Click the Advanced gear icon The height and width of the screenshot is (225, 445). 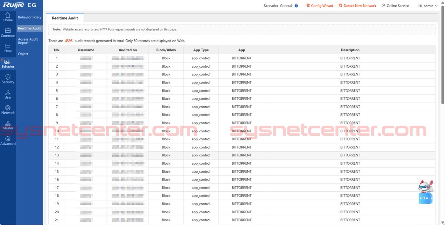pyautogui.click(x=8, y=139)
